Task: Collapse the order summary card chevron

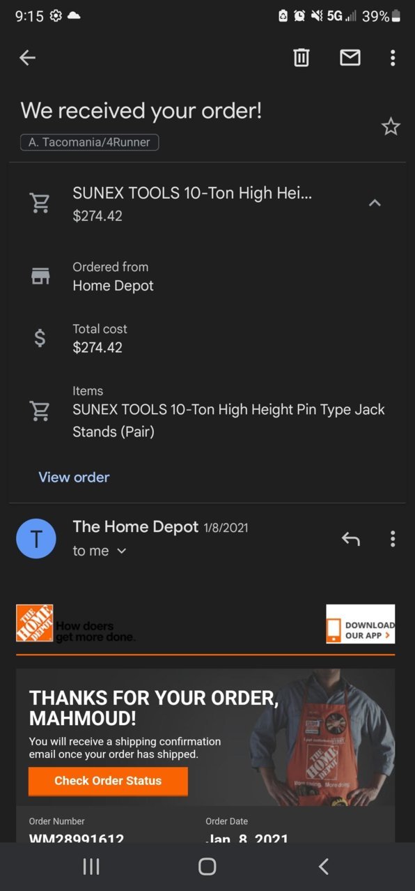Action: pos(375,203)
